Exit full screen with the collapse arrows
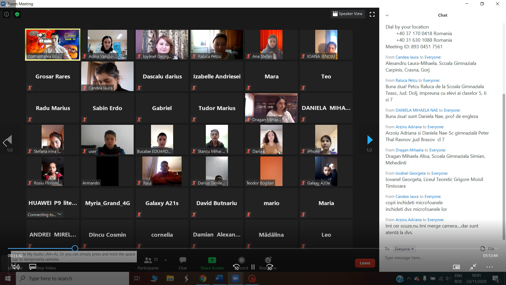The width and height of the screenshot is (506, 285). coord(473,267)
